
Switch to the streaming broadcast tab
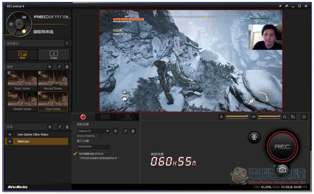point(105,117)
